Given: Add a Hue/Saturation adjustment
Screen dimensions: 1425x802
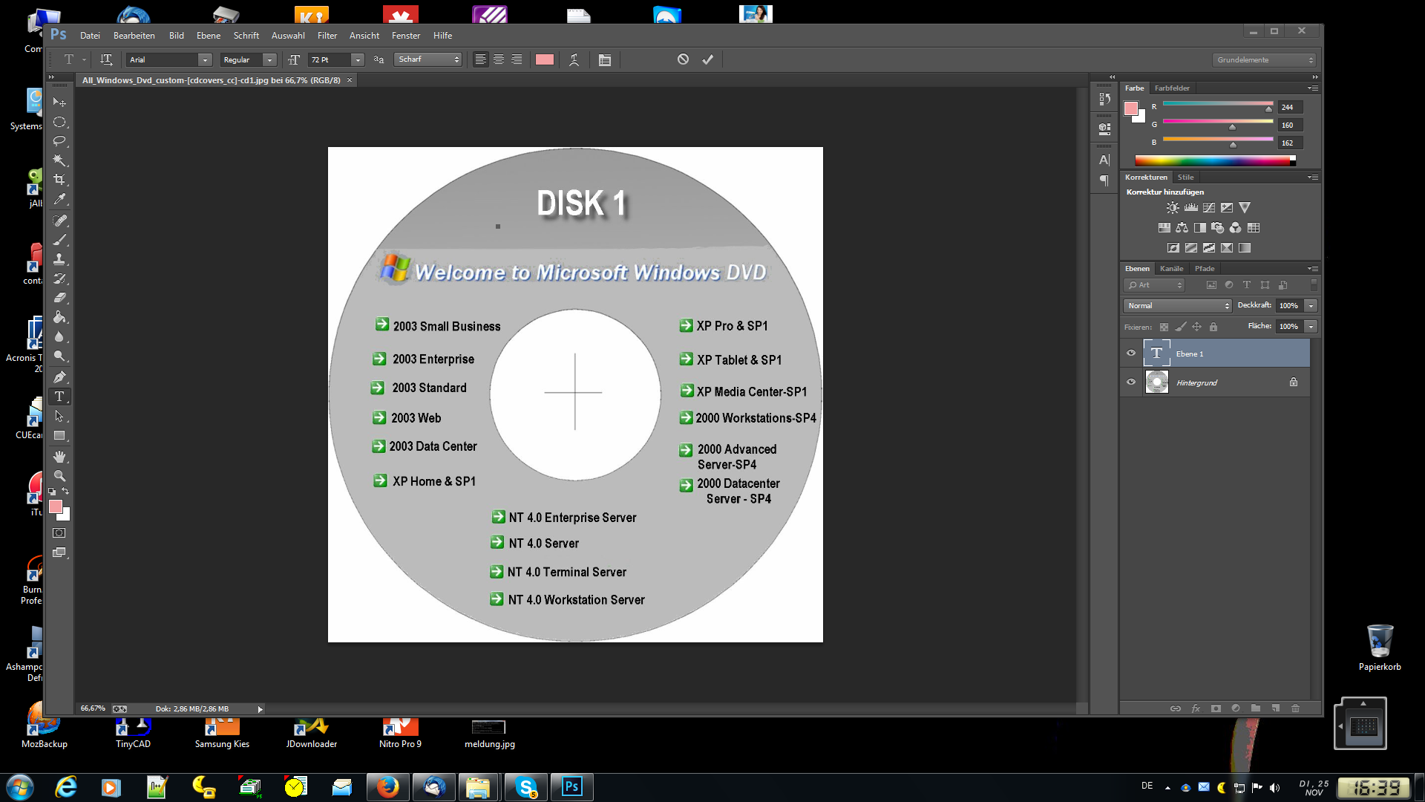Looking at the screenshot, I should click(x=1164, y=228).
